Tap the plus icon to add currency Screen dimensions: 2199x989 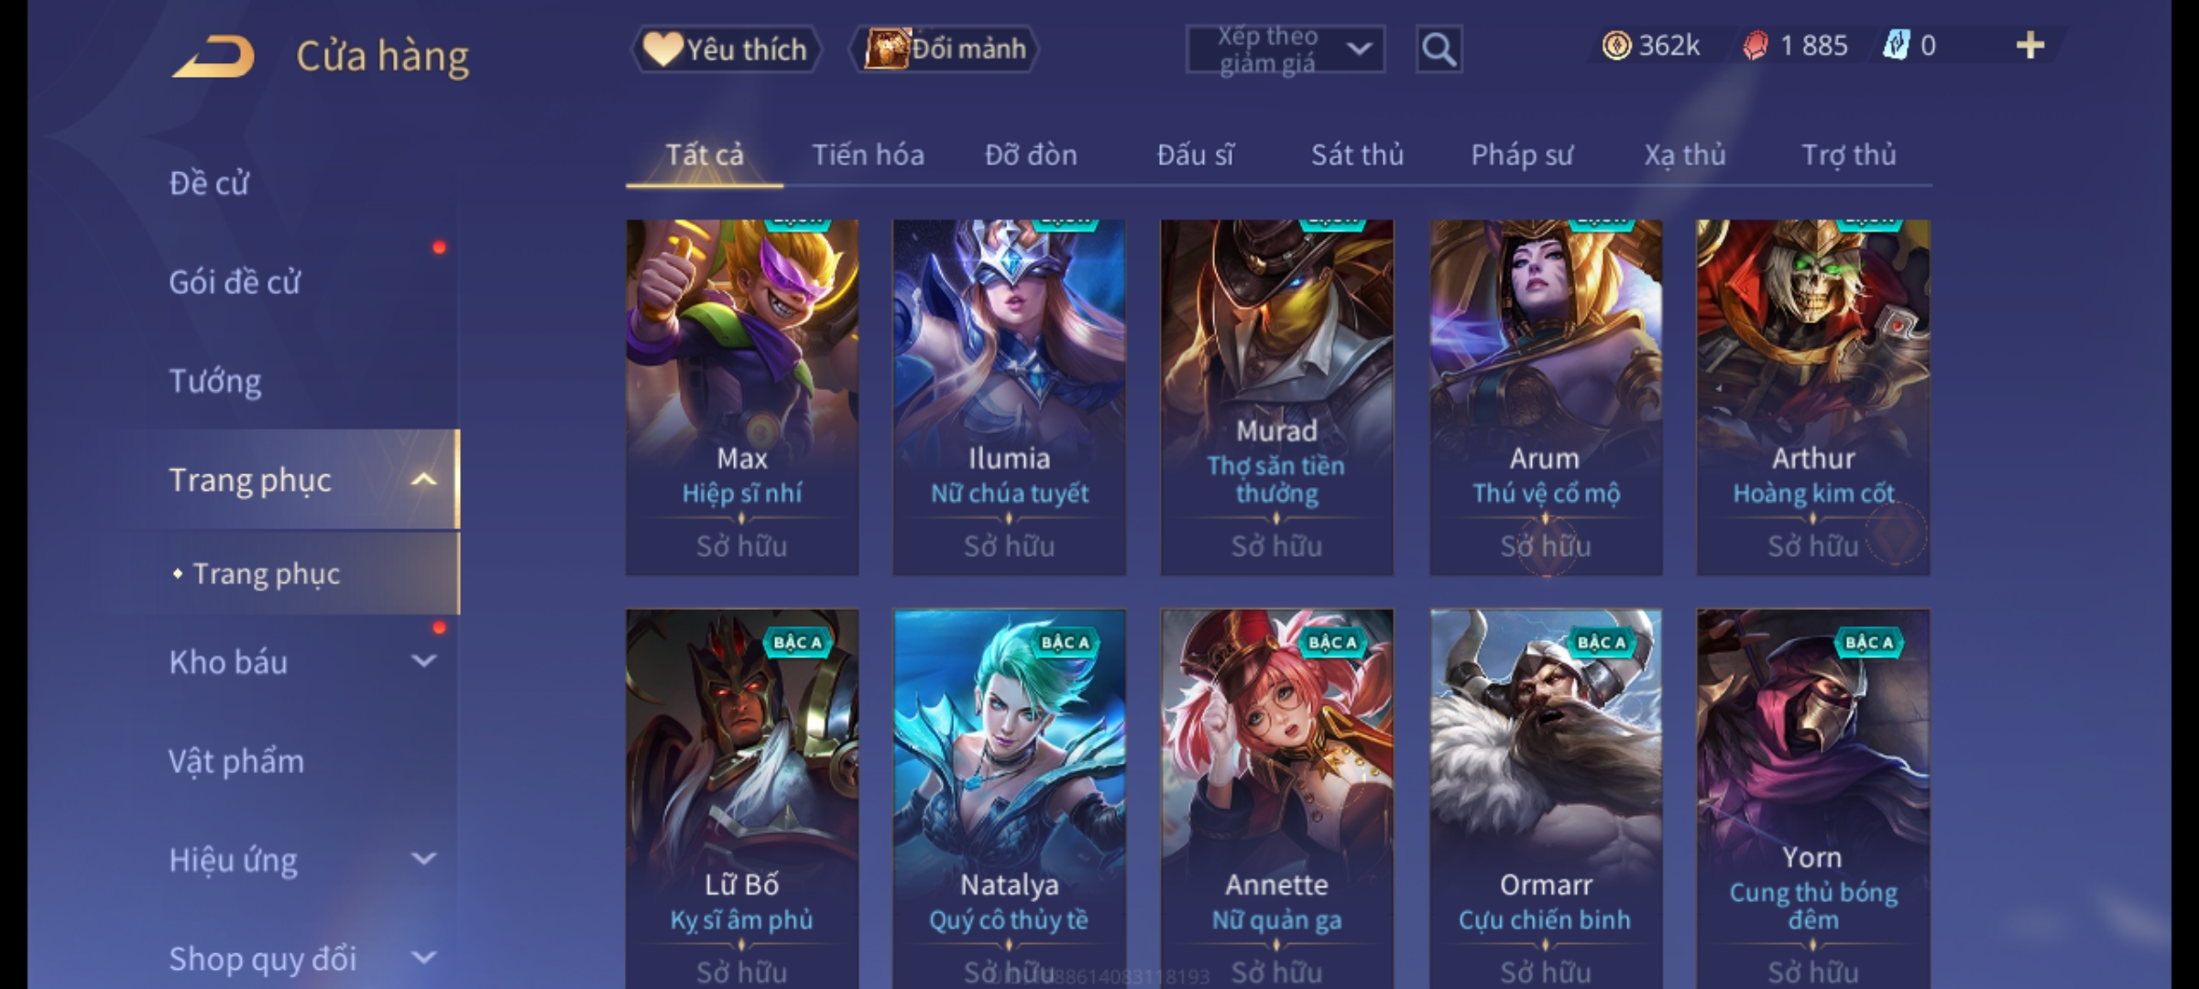pos(2030,46)
